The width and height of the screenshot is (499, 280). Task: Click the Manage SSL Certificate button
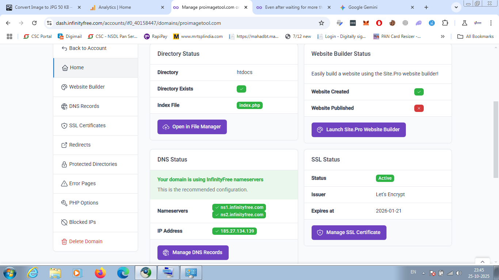(x=349, y=233)
